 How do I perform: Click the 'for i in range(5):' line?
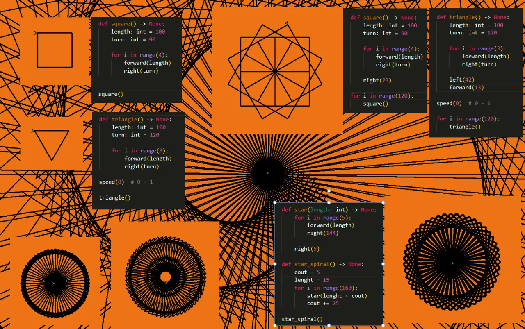coord(322,218)
